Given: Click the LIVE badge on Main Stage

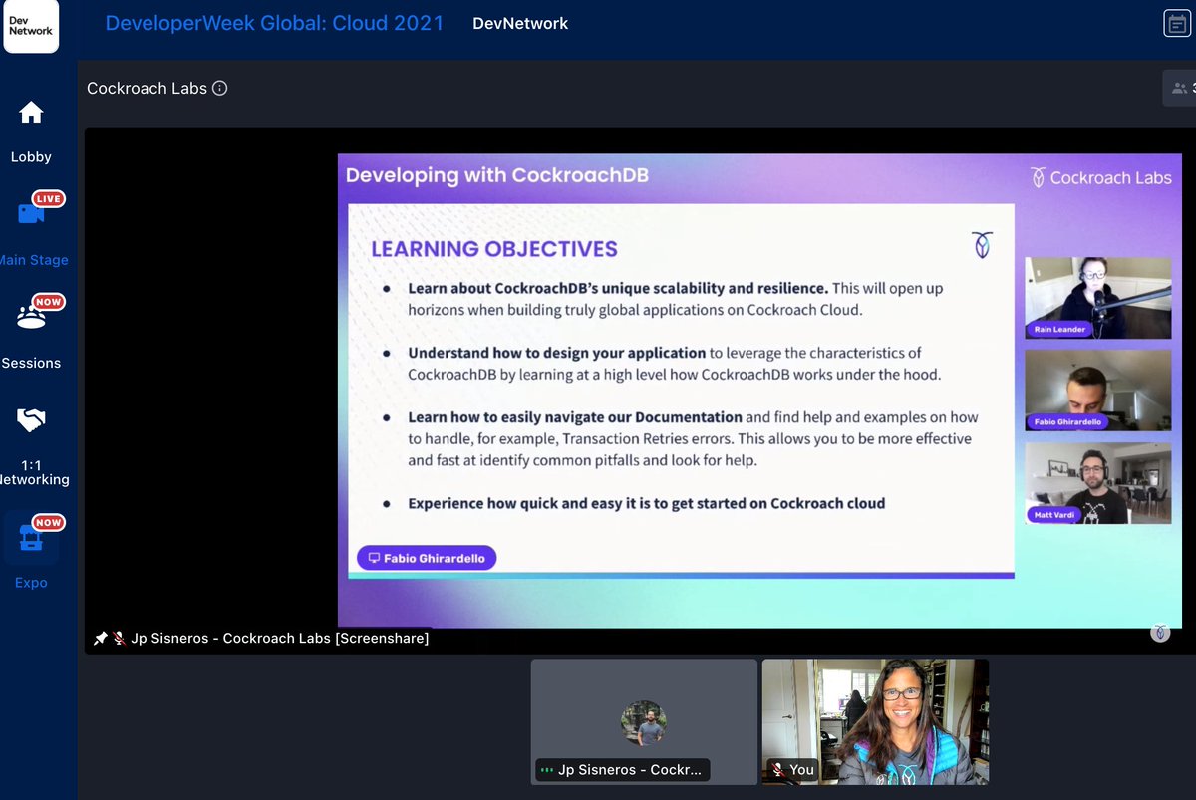Looking at the screenshot, I should [48, 198].
